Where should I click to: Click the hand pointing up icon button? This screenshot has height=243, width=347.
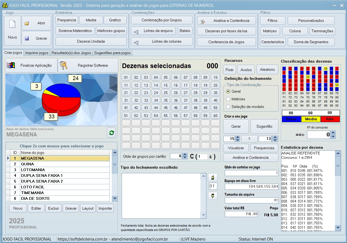click(x=212, y=177)
